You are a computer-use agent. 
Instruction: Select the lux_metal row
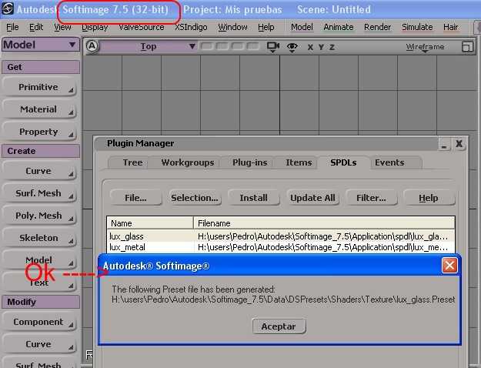coord(280,247)
